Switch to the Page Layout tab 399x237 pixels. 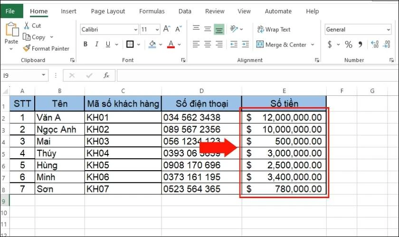click(108, 11)
